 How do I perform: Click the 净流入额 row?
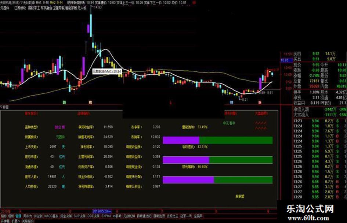[x=320, y=109]
